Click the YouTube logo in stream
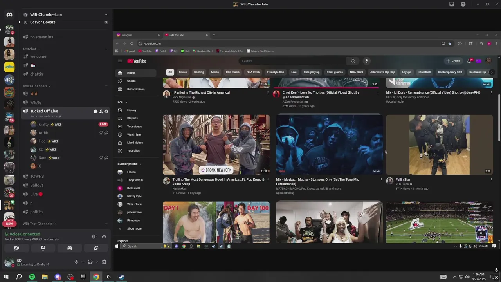This screenshot has width=501, height=282. click(x=137, y=61)
